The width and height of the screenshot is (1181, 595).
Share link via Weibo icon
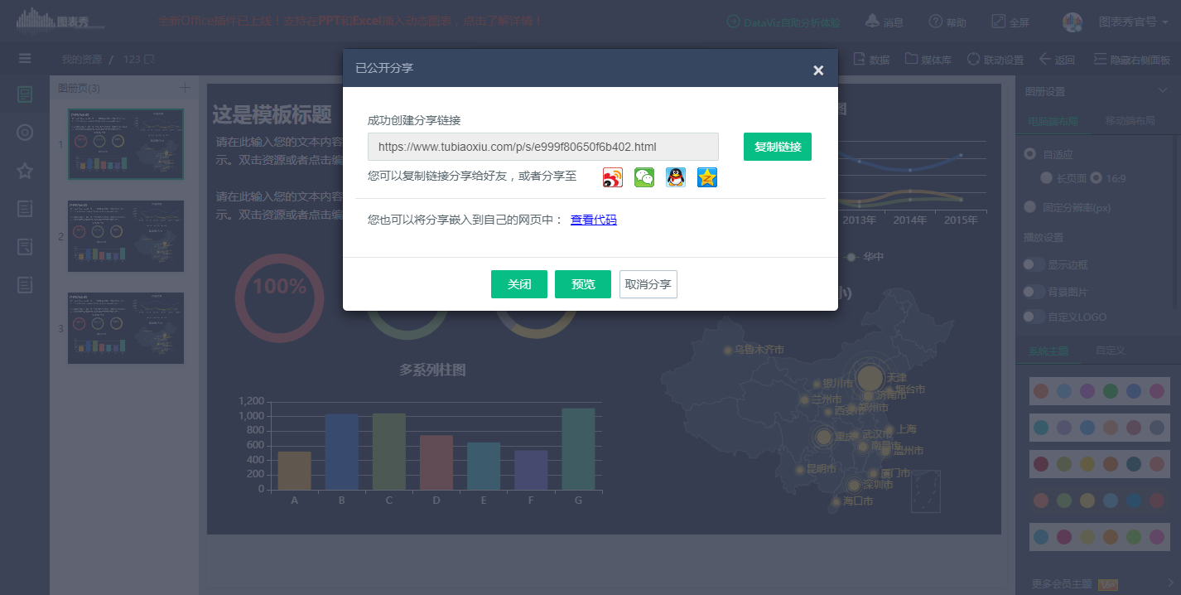(612, 177)
